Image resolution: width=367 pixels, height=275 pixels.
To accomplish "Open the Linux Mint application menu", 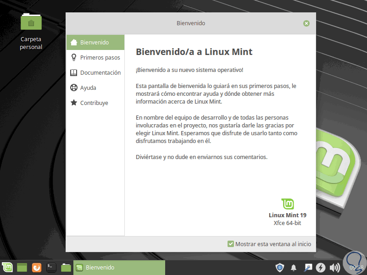I will (7, 267).
